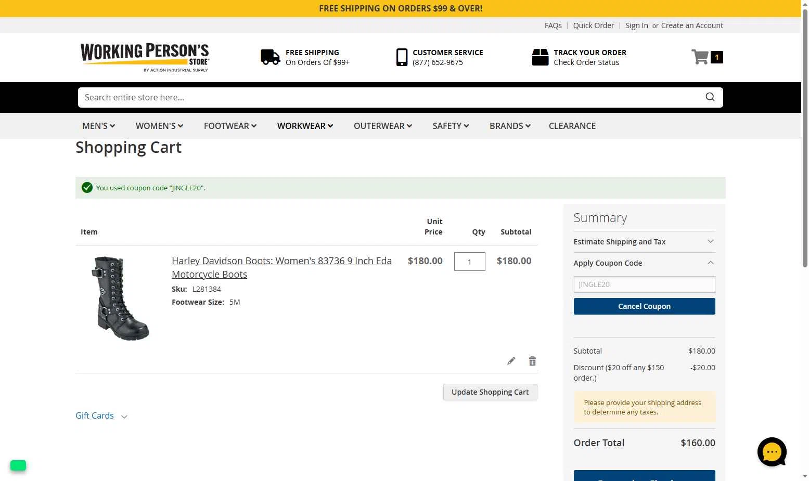The height and width of the screenshot is (481, 809).
Task: Click the Check Order Status text
Action: pyautogui.click(x=586, y=62)
